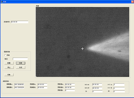
Task: Enable the 存储 checkbox
Action: [x=5, y=55]
